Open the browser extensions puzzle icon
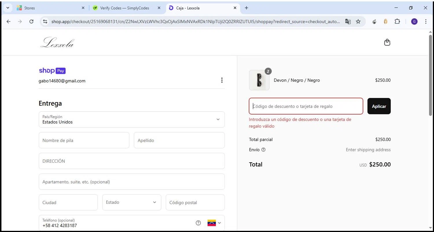434x232 pixels. pyautogui.click(x=397, y=21)
